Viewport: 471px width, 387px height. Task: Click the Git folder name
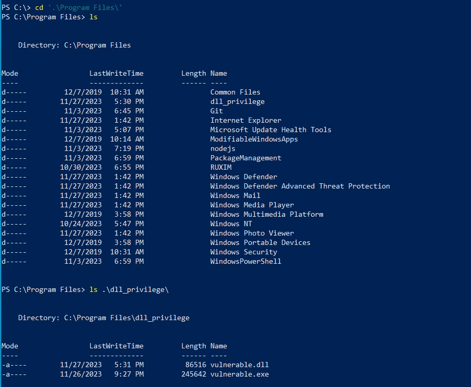216,111
